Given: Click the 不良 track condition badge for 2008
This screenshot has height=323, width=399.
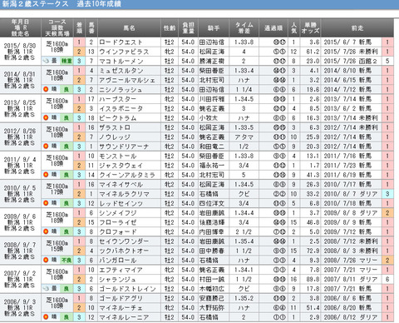Looking at the screenshot, I should click(x=66, y=261).
